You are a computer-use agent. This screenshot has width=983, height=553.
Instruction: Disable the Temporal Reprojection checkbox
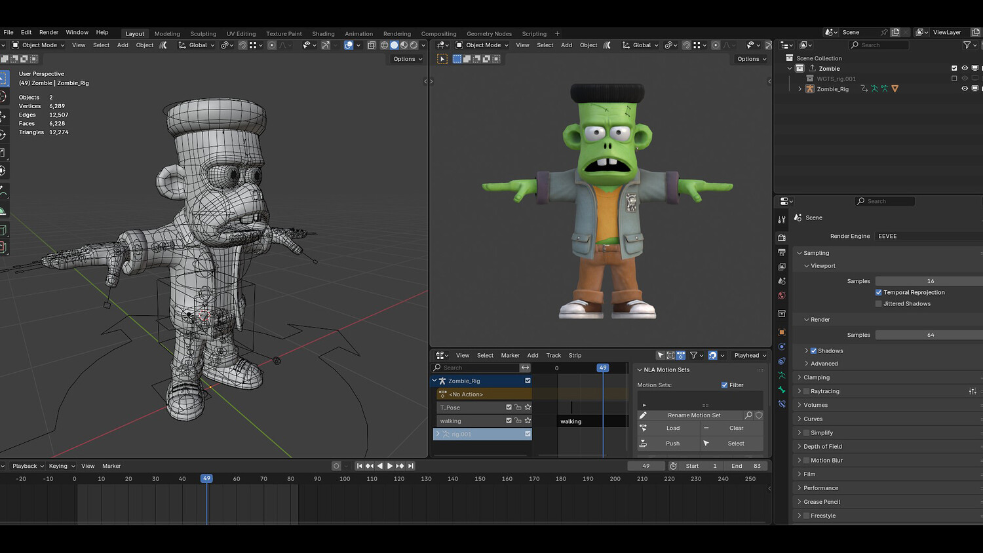coord(879,292)
